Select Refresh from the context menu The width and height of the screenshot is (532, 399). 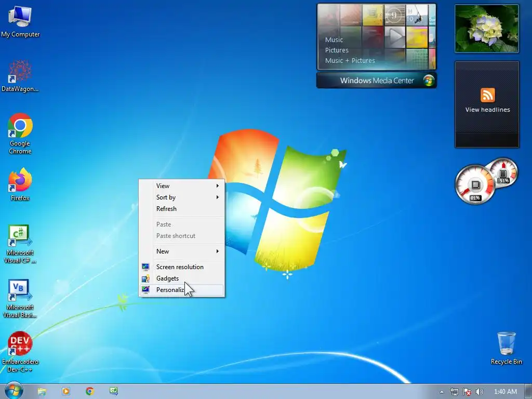[181, 209]
